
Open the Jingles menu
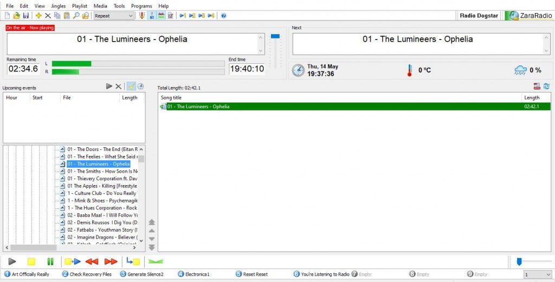59,6
